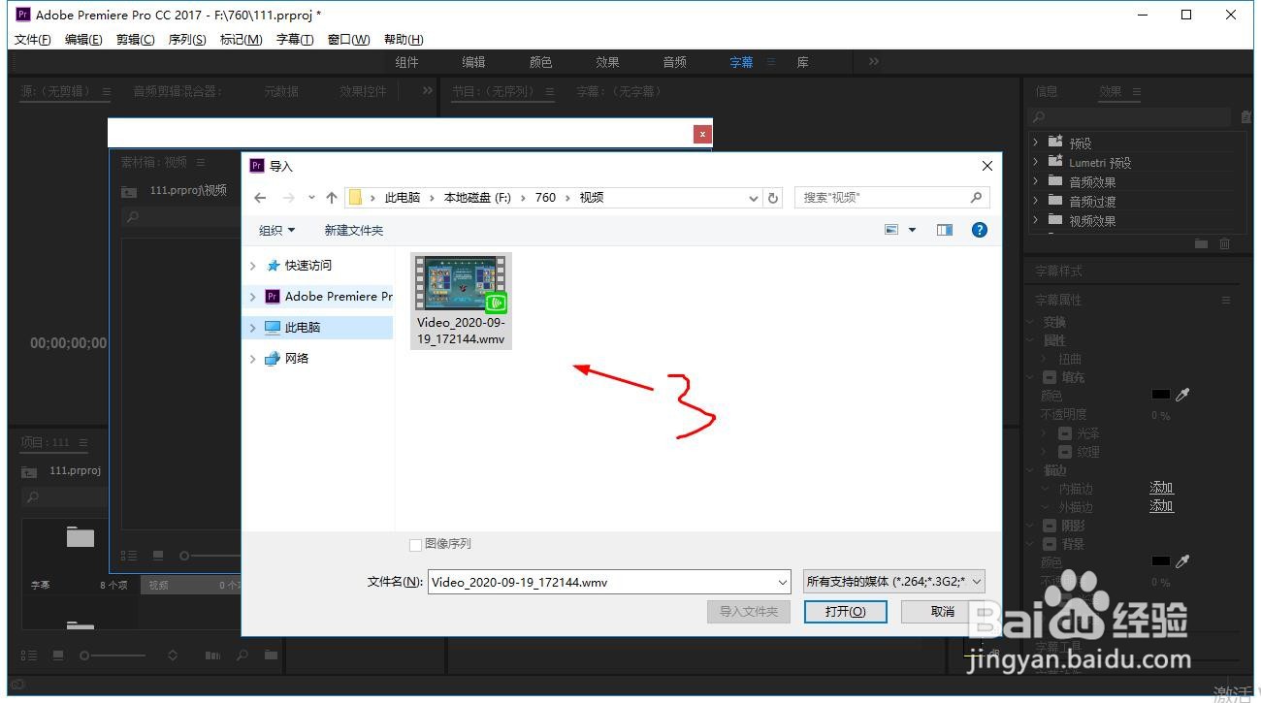Close the red X small window
The height and width of the screenshot is (703, 1261).
pos(703,134)
